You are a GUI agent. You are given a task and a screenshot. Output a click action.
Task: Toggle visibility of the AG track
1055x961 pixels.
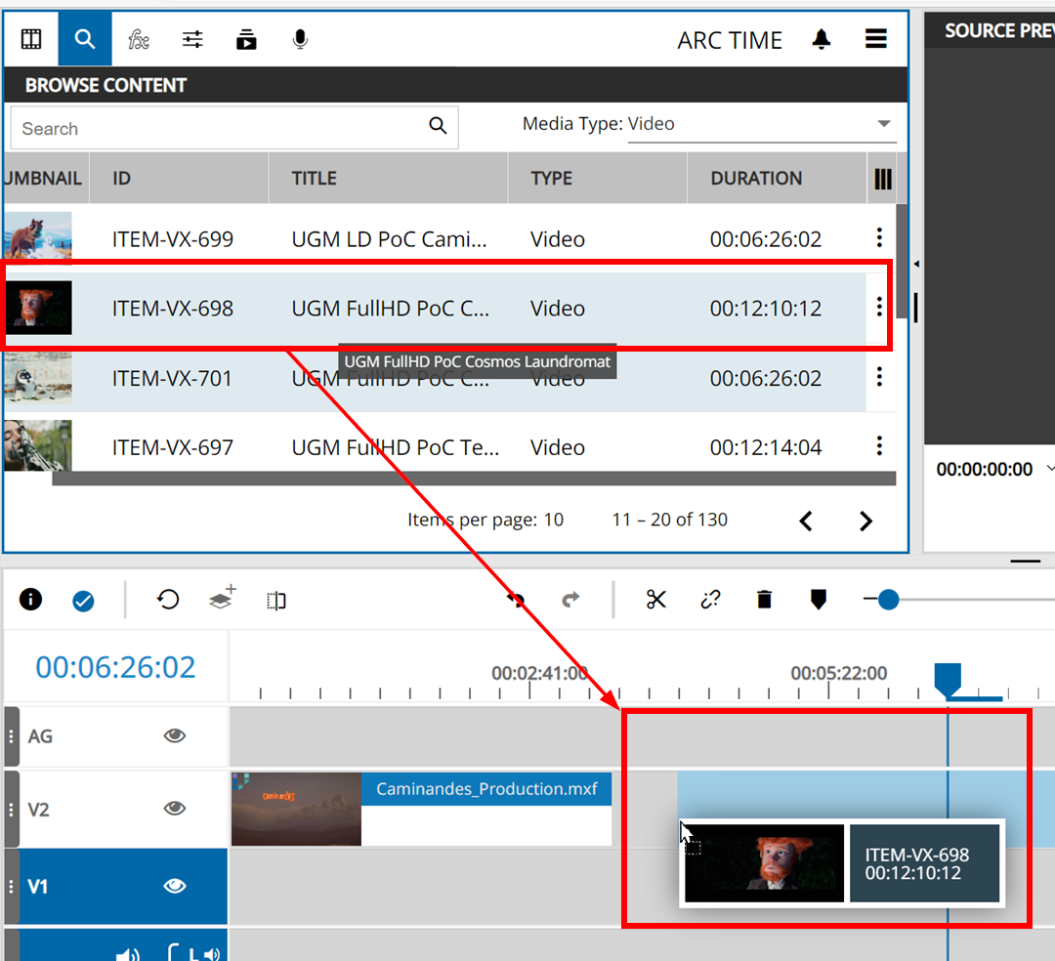click(x=175, y=736)
